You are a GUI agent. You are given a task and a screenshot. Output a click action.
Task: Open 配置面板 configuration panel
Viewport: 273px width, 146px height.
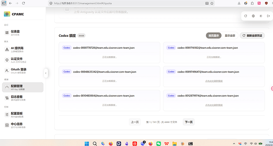(x=23, y=115)
